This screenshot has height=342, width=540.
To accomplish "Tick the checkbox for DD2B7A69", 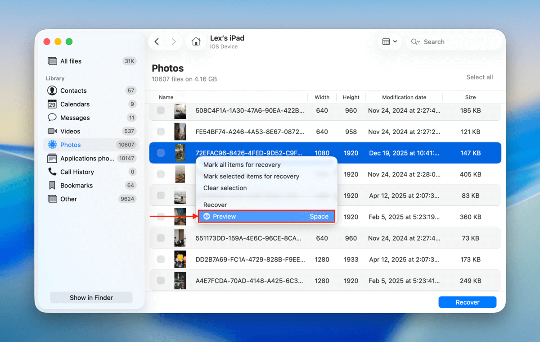I will click(161, 259).
